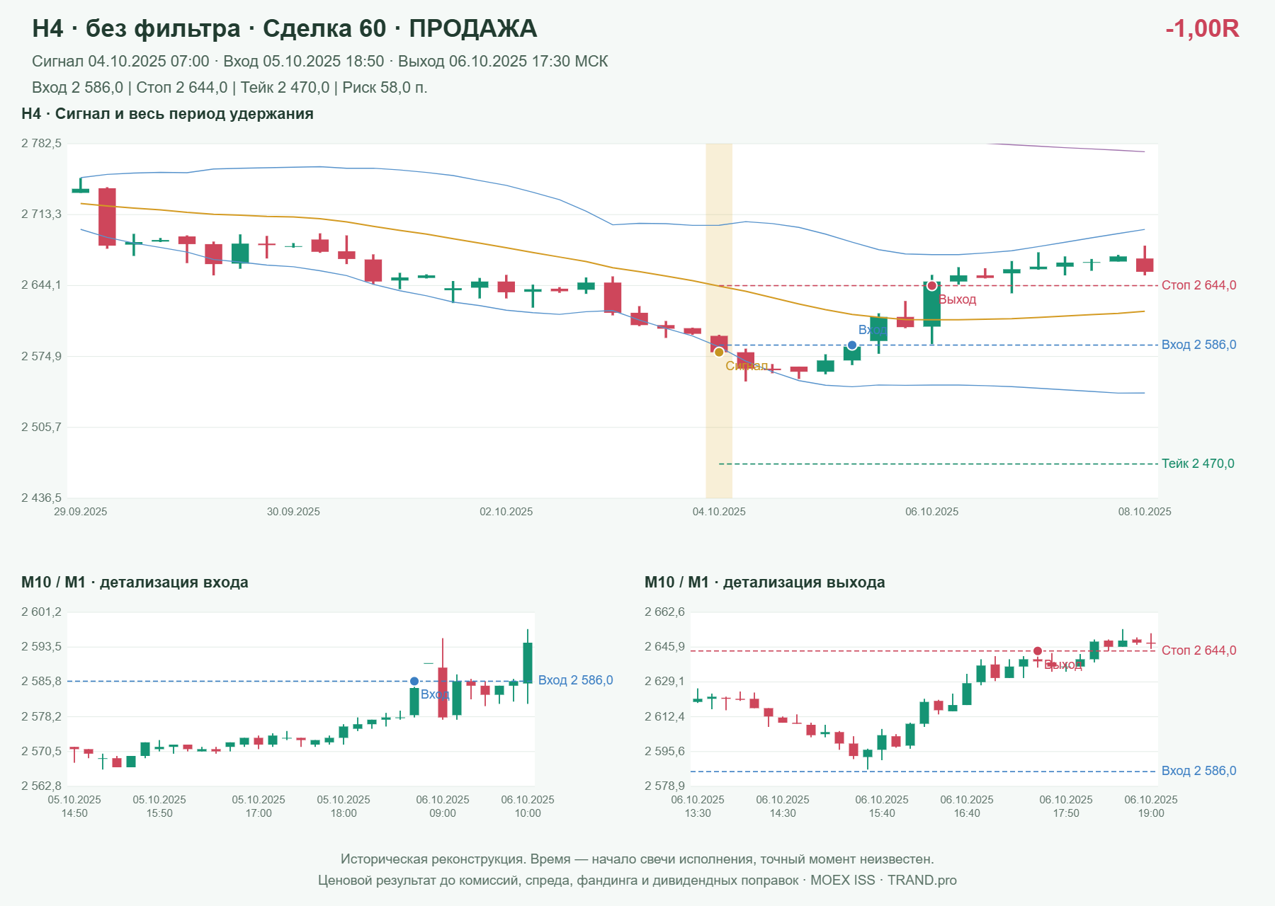Click the "04.10.2025" date axis label
The height and width of the screenshot is (906, 1275).
[719, 512]
